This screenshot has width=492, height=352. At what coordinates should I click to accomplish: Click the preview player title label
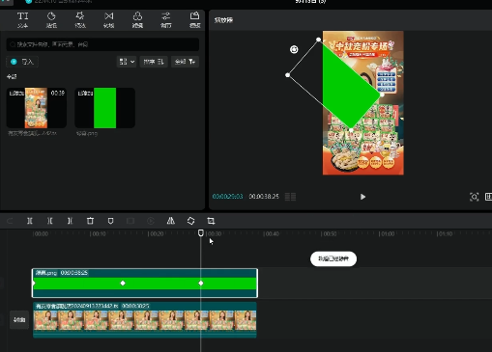[x=223, y=20]
